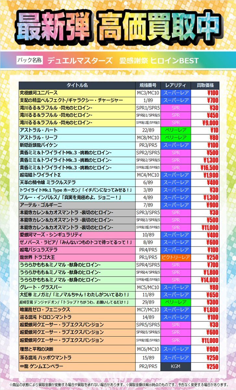Select the アーテル・ゴルギーニ title cell
This screenshot has height=390, width=236.
(x=77, y=205)
